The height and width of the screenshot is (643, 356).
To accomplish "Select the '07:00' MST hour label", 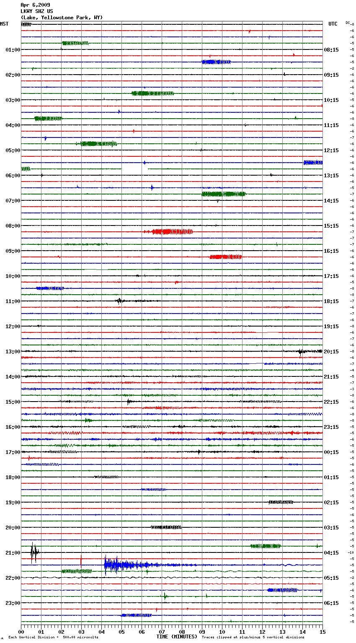I will [13, 201].
